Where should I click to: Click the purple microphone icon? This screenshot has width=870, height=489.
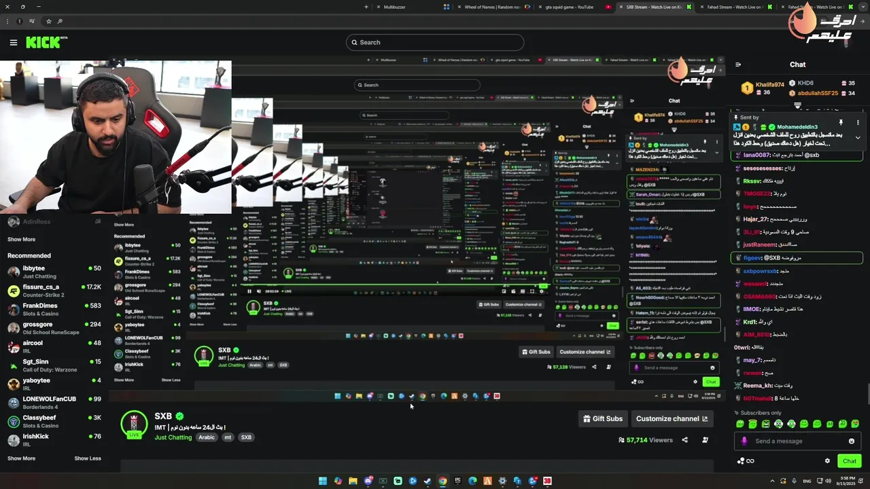(x=744, y=441)
